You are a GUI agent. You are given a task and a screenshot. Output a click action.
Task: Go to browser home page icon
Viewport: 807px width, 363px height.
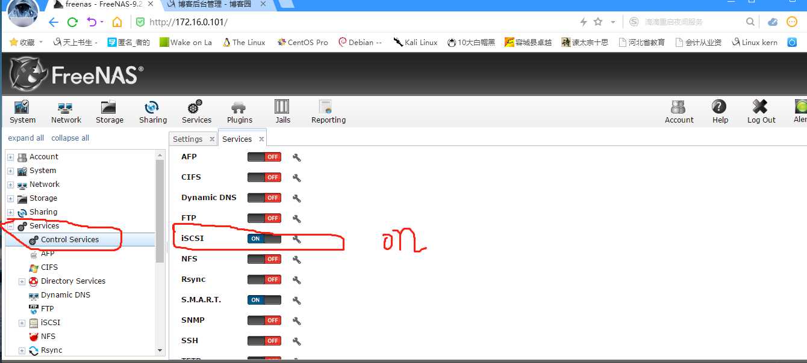coord(117,22)
